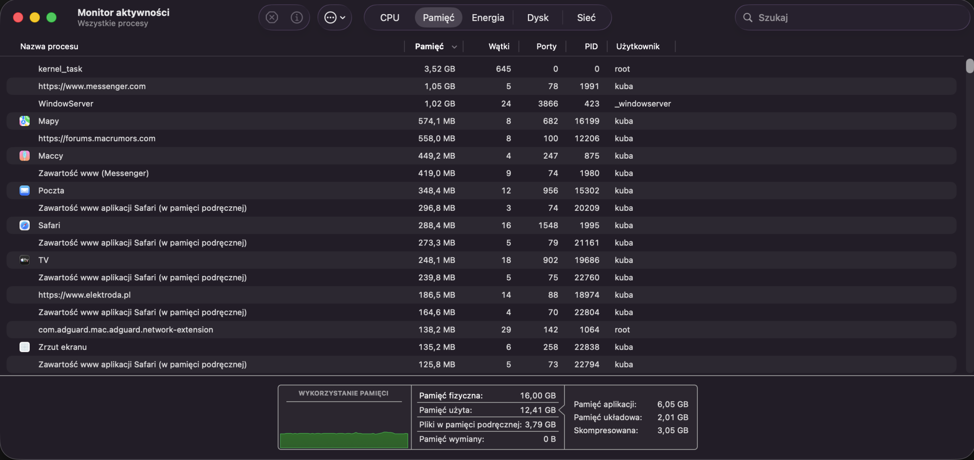The image size is (974, 460).
Task: Select the https://www.messenger.com process
Action: pos(481,86)
